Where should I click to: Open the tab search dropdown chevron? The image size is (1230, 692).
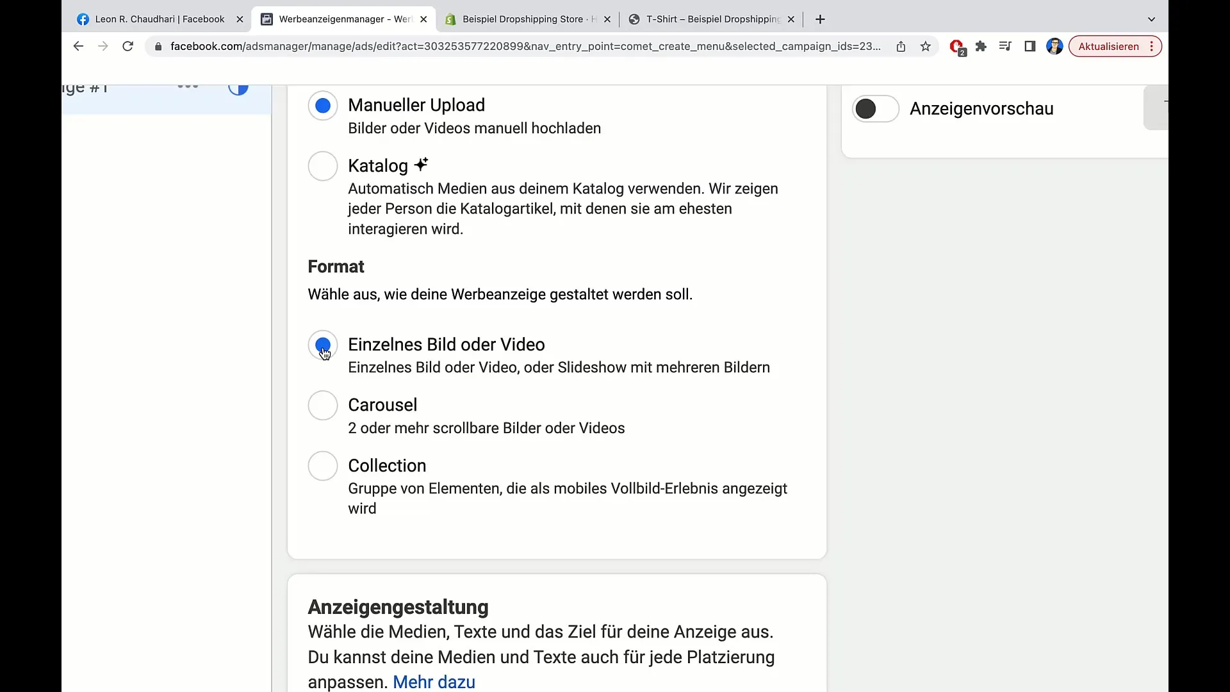coord(1151,19)
